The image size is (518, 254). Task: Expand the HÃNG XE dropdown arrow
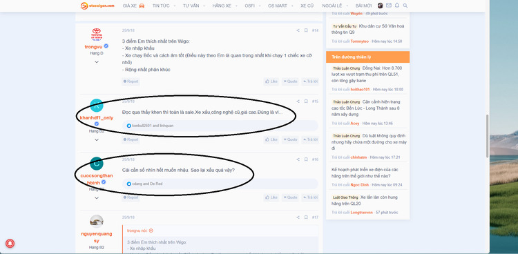(x=236, y=6)
